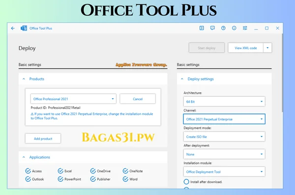Open the about info icon
The height and width of the screenshot is (195, 295).
pyautogui.click(x=234, y=28)
